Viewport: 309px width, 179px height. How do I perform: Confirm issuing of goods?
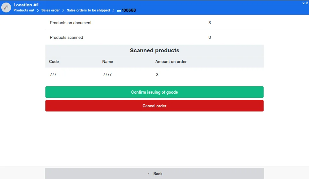click(x=154, y=92)
